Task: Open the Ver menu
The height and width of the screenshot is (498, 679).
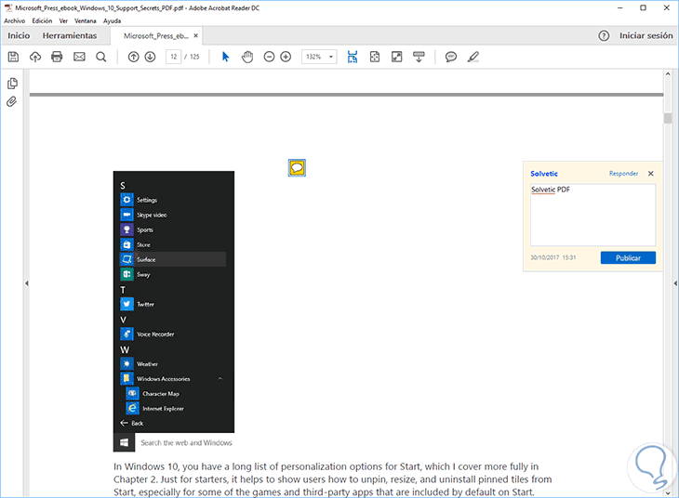Action: (x=63, y=20)
